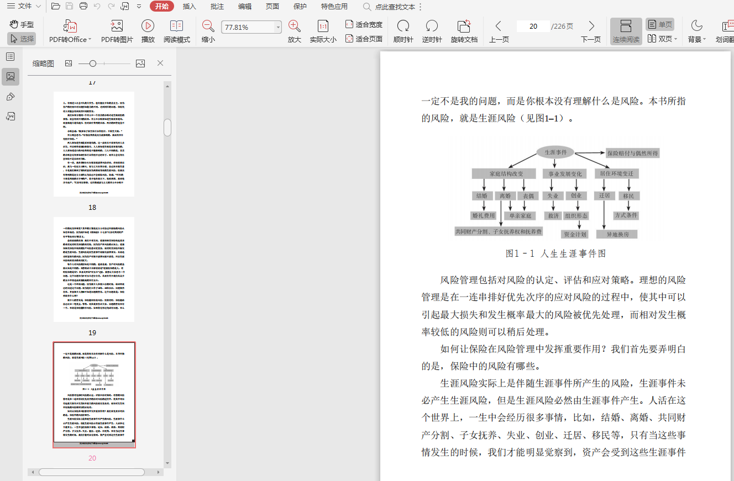Image resolution: width=734 pixels, height=481 pixels.
Task: Select the page 18 thumbnail
Action: pos(94,144)
